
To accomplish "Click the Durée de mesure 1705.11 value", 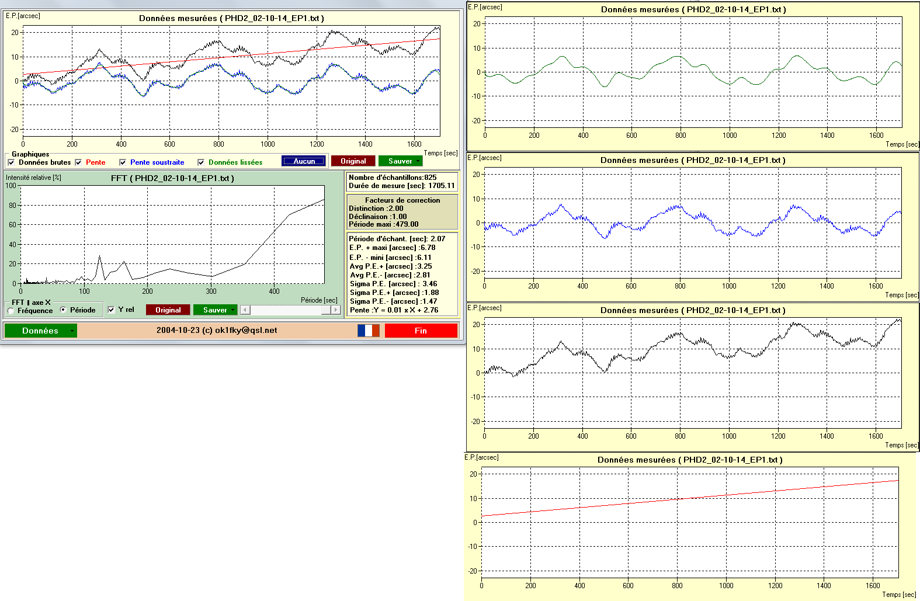I will click(402, 186).
